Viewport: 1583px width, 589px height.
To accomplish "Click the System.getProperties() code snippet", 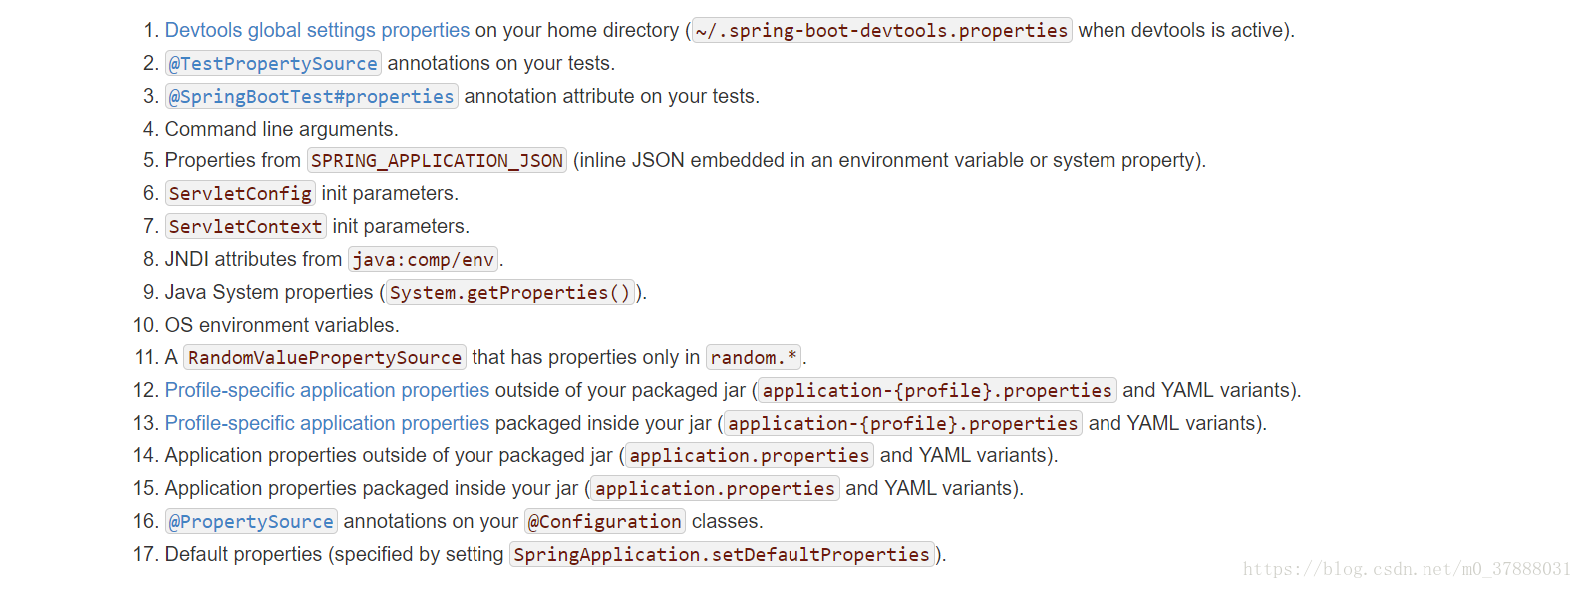I will pyautogui.click(x=510, y=293).
